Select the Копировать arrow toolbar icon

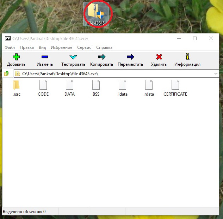[x=102, y=57]
